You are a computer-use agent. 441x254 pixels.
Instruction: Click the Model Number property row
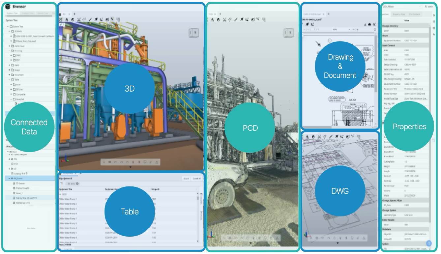tap(406, 94)
